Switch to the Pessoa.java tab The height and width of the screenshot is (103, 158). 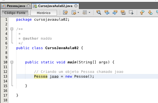click(16, 6)
